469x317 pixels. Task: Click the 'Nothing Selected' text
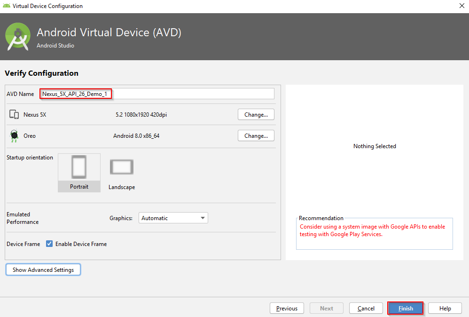[375, 146]
